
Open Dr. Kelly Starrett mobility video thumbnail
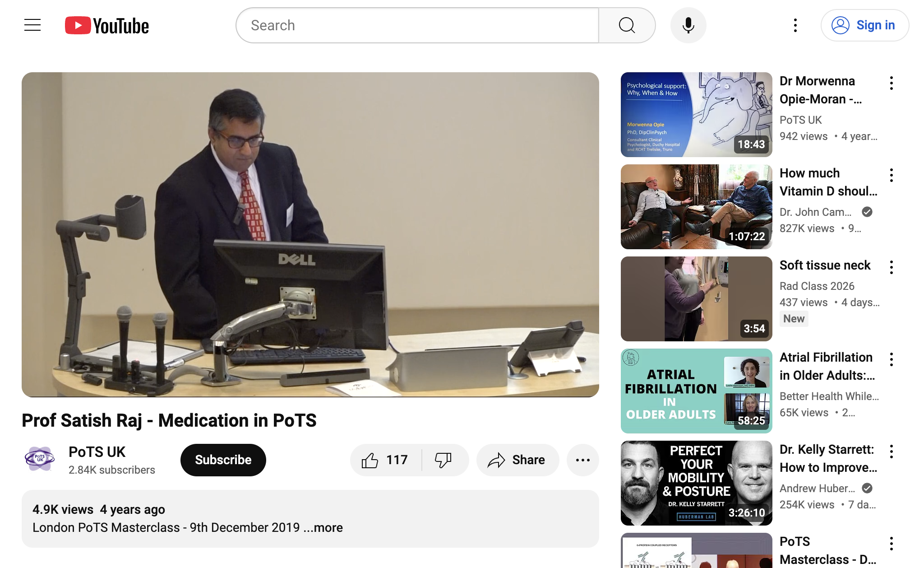[x=697, y=483]
